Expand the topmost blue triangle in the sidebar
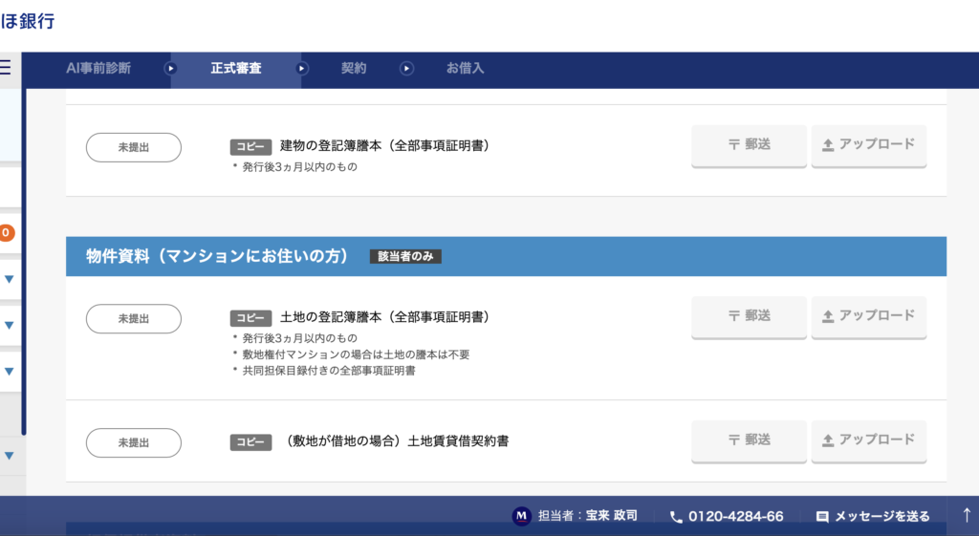 (x=9, y=280)
